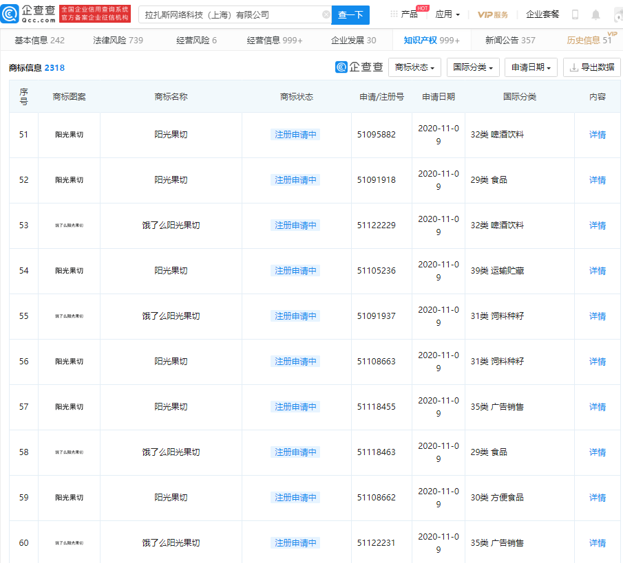Select the 知识产权 999+ tab
This screenshot has width=623, height=563.
(x=432, y=40)
